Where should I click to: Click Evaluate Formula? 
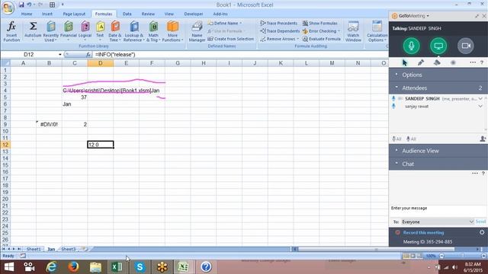coord(322,39)
